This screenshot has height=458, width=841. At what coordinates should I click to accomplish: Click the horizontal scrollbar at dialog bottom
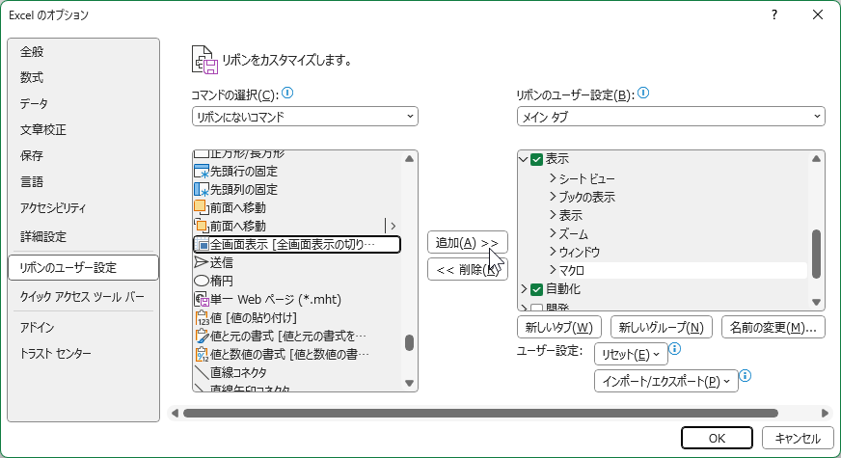(479, 413)
